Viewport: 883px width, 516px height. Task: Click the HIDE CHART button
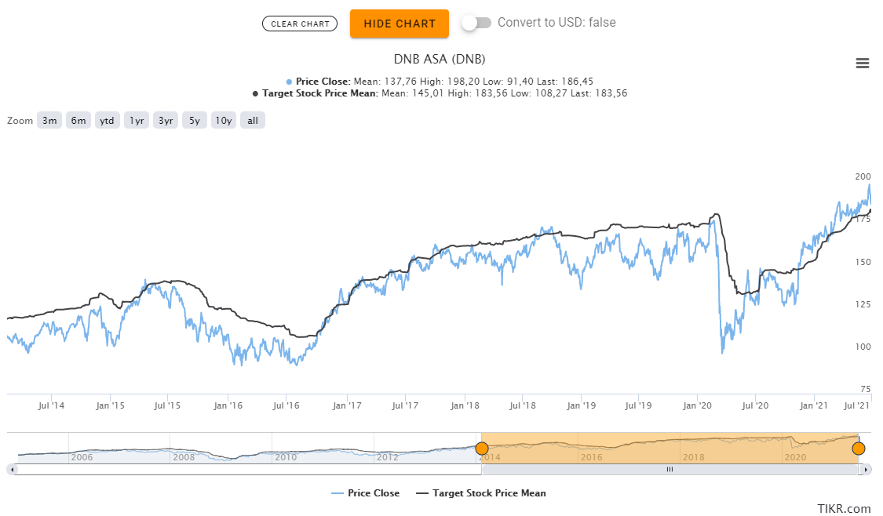click(x=399, y=24)
